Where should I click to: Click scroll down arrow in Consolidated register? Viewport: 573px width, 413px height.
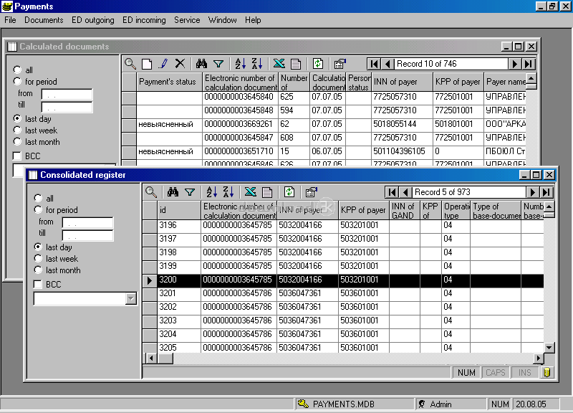[549, 347]
